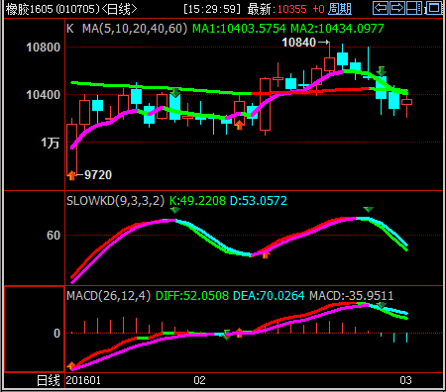Click the green sell arrow near late-February candles
446x392 pixels.
coord(382,71)
